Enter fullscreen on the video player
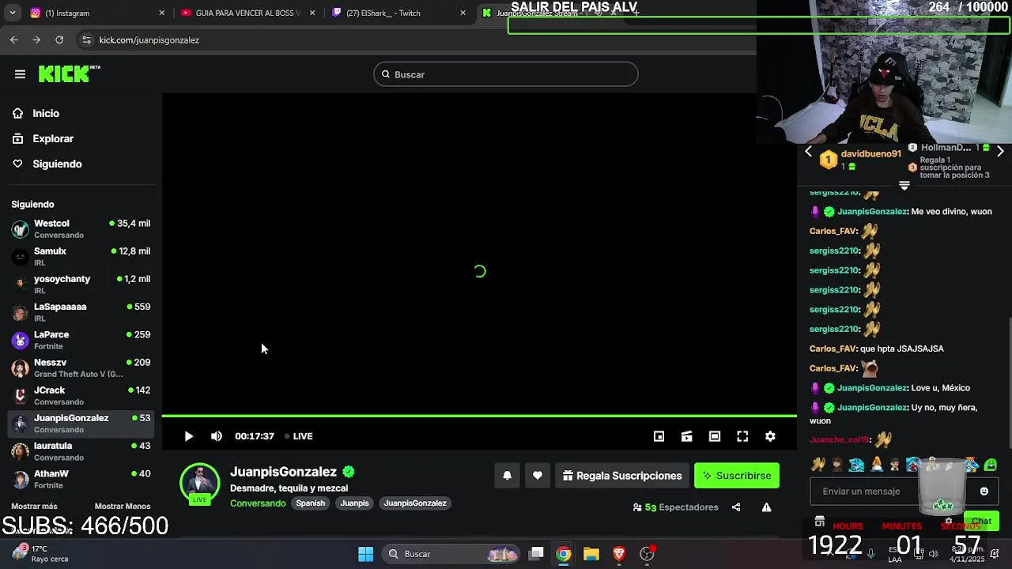 pos(742,436)
